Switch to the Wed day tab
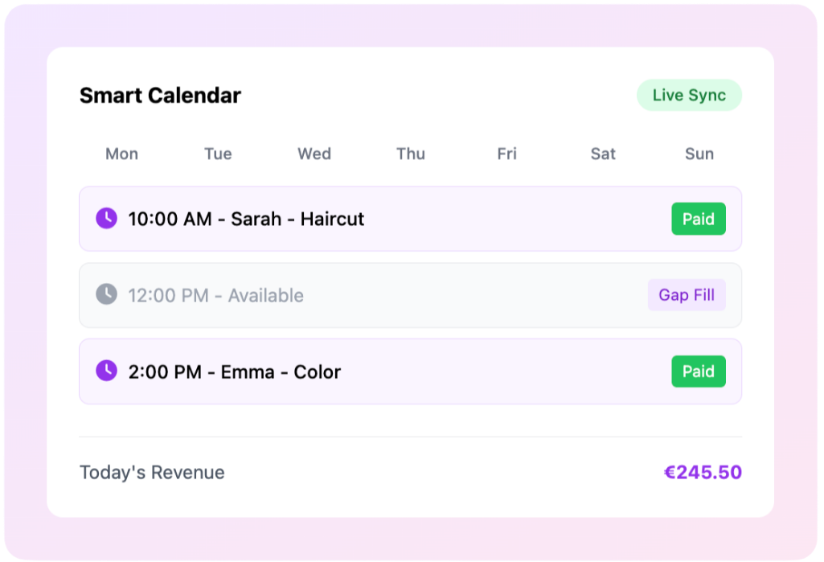The height and width of the screenshot is (562, 824). (314, 154)
